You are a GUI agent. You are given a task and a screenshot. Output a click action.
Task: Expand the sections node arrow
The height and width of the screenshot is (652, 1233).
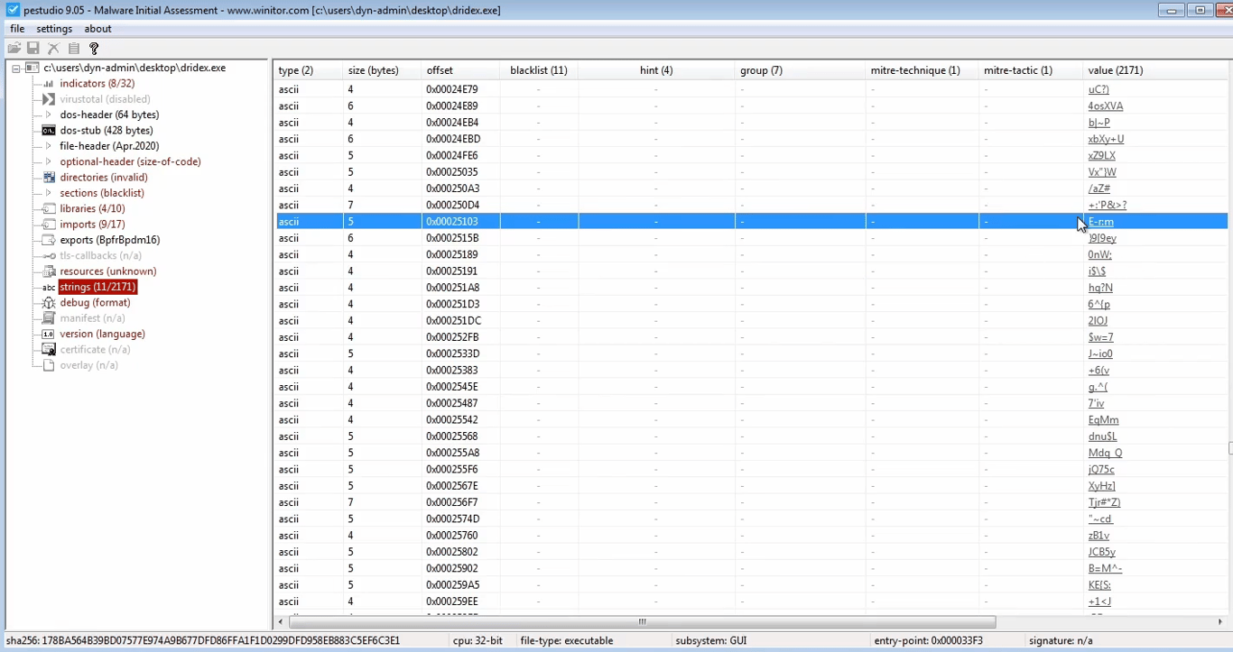point(49,193)
